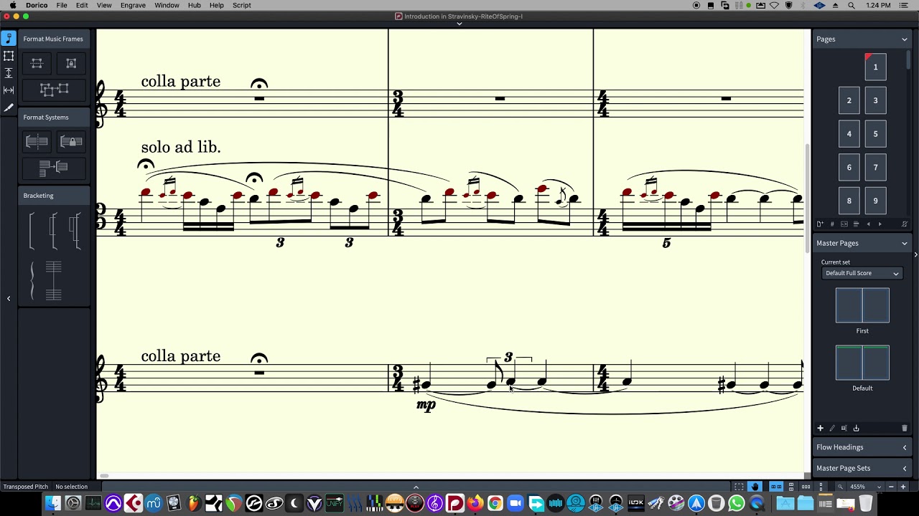The width and height of the screenshot is (919, 516).
Task: Click the lock frame icon
Action: pyautogui.click(x=71, y=64)
